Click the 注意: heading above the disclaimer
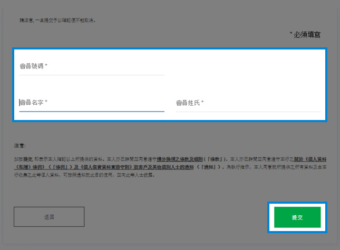 (x=20, y=146)
